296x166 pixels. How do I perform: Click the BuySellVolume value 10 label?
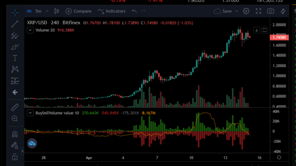(x=57, y=113)
